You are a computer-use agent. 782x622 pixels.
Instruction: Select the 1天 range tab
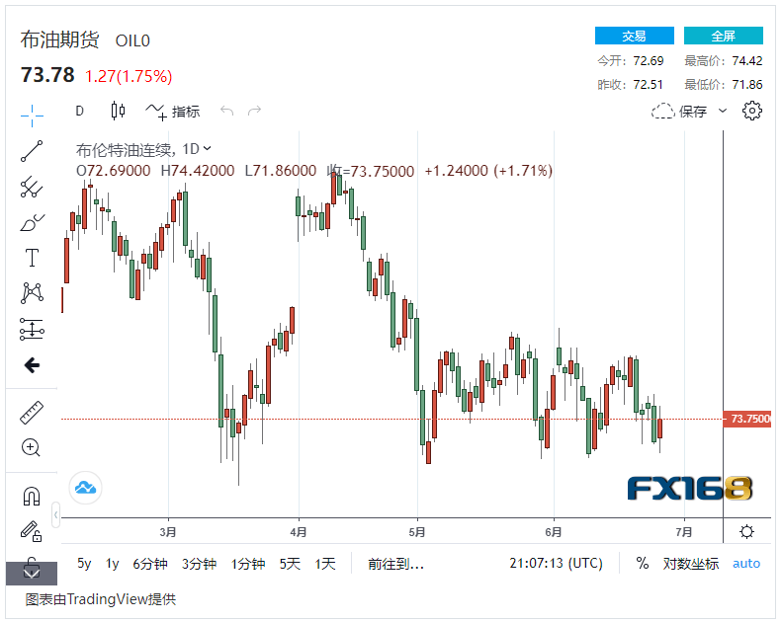coord(325,564)
